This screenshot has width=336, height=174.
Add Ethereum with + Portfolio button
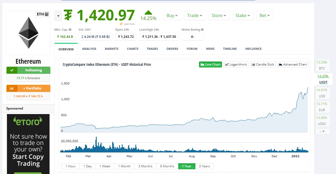click(x=29, y=88)
